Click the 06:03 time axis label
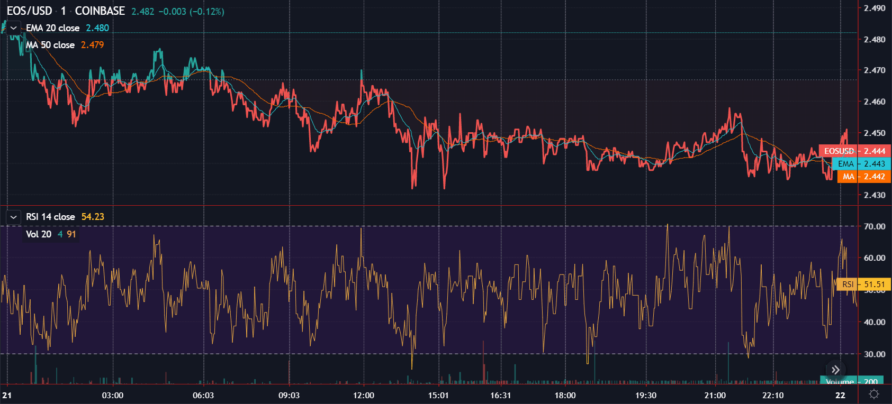Screen dimensions: 892x404 coord(203,396)
